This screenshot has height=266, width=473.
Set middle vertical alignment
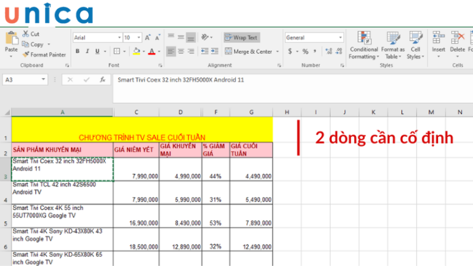pyautogui.click(x=181, y=37)
